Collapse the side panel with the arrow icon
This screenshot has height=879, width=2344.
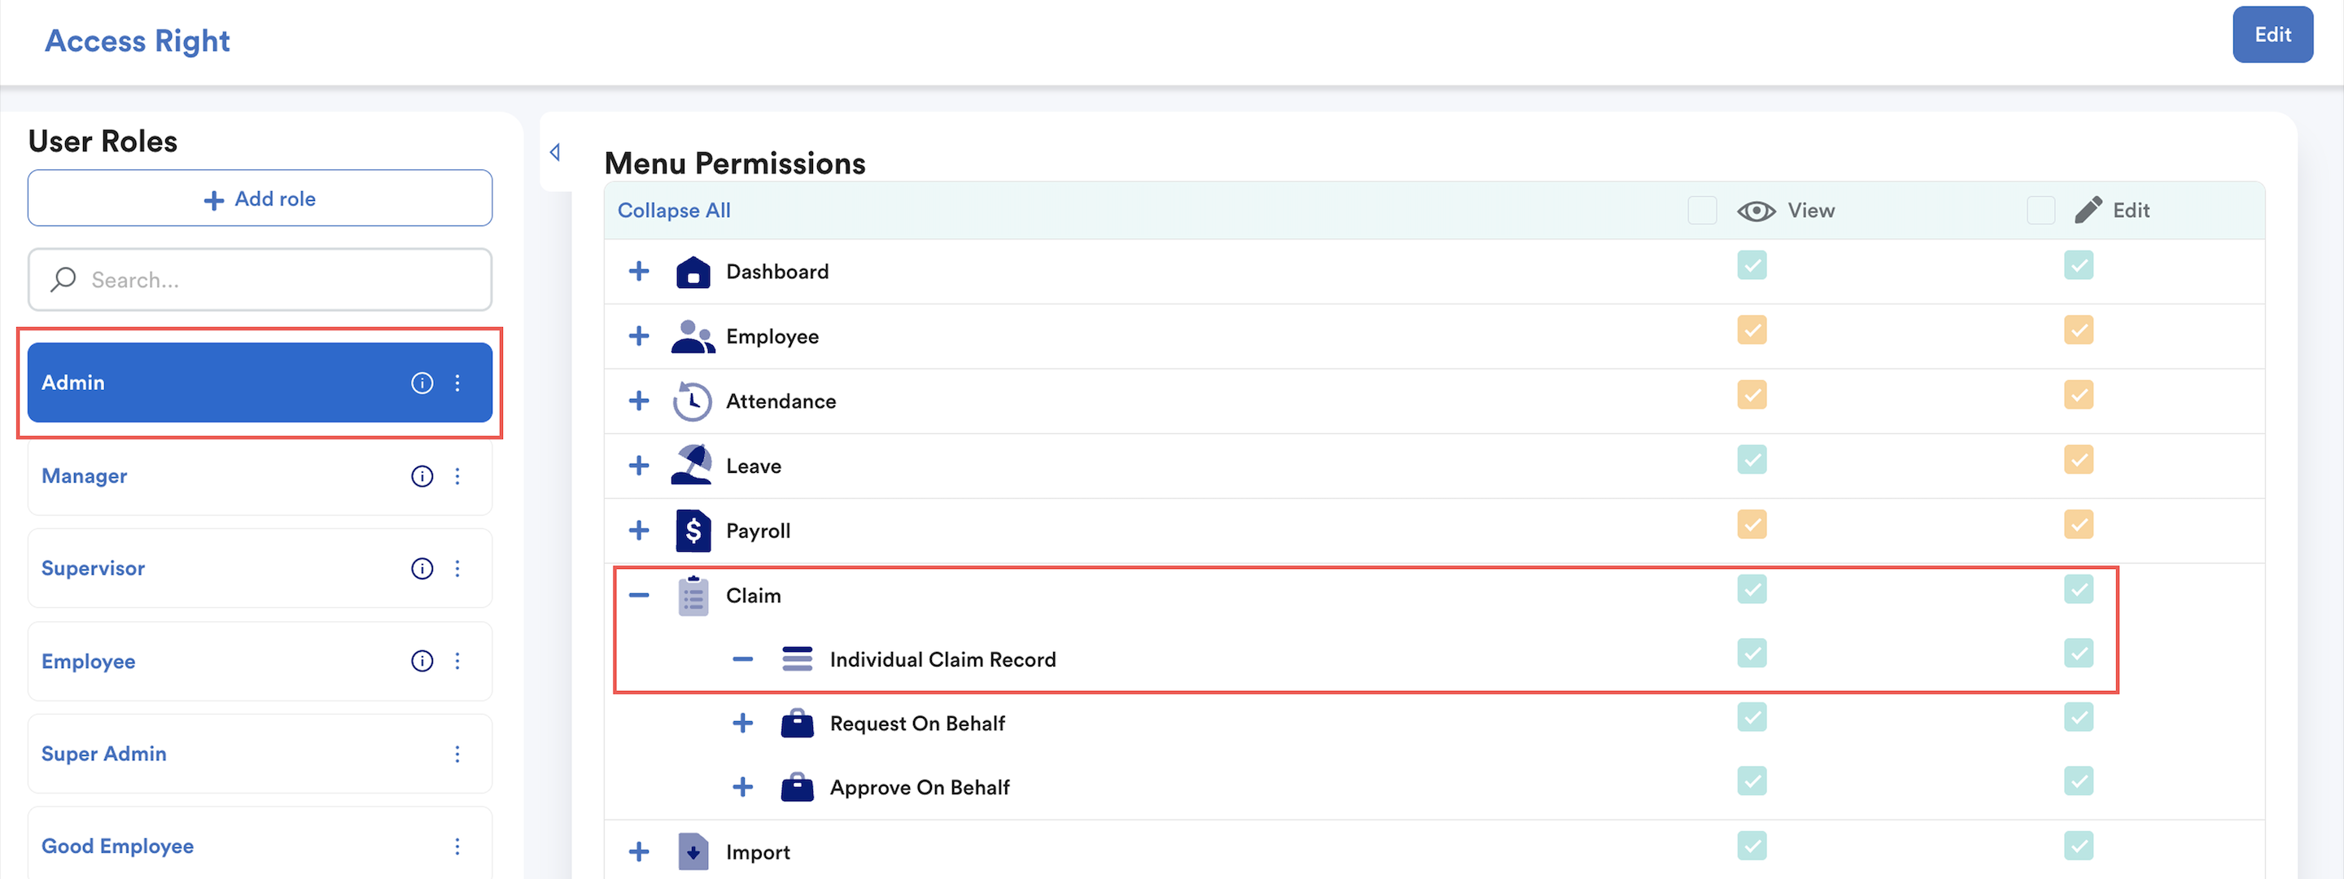click(555, 152)
